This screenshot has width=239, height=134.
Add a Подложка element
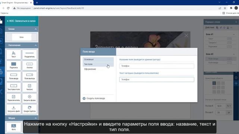click(13, 66)
